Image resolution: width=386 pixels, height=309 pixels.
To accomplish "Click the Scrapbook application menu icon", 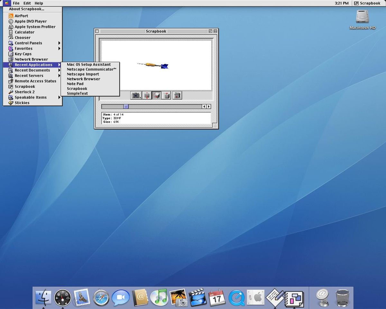I will tap(357, 3).
